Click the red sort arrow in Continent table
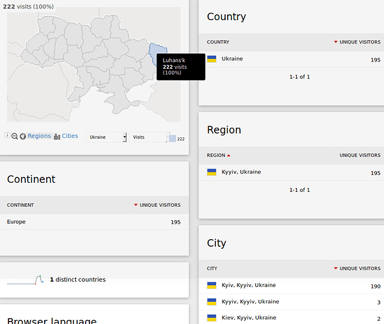 pyautogui.click(x=136, y=205)
